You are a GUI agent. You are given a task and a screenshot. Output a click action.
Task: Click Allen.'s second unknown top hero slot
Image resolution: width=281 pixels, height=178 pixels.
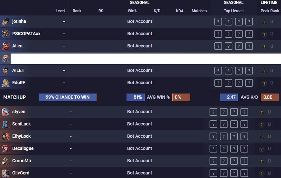click(229, 46)
